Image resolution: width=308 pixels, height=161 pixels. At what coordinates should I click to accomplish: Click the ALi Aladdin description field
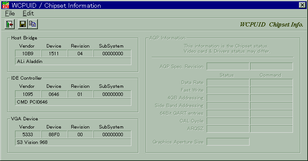(73, 61)
